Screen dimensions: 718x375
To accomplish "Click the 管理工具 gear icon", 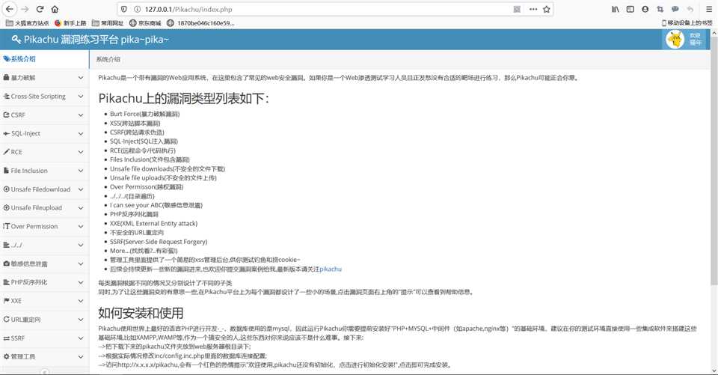I will pyautogui.click(x=6, y=356).
